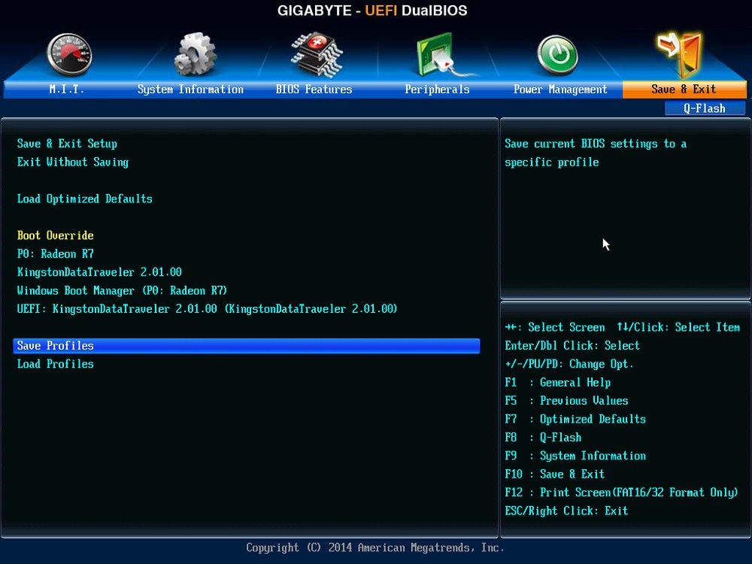The width and height of the screenshot is (752, 564).
Task: Launch the Q-Flash utility button
Action: [x=705, y=108]
